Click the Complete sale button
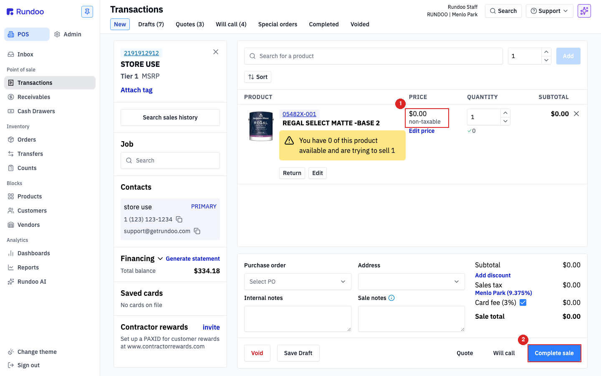Viewport: 601px width, 376px height. tap(554, 353)
